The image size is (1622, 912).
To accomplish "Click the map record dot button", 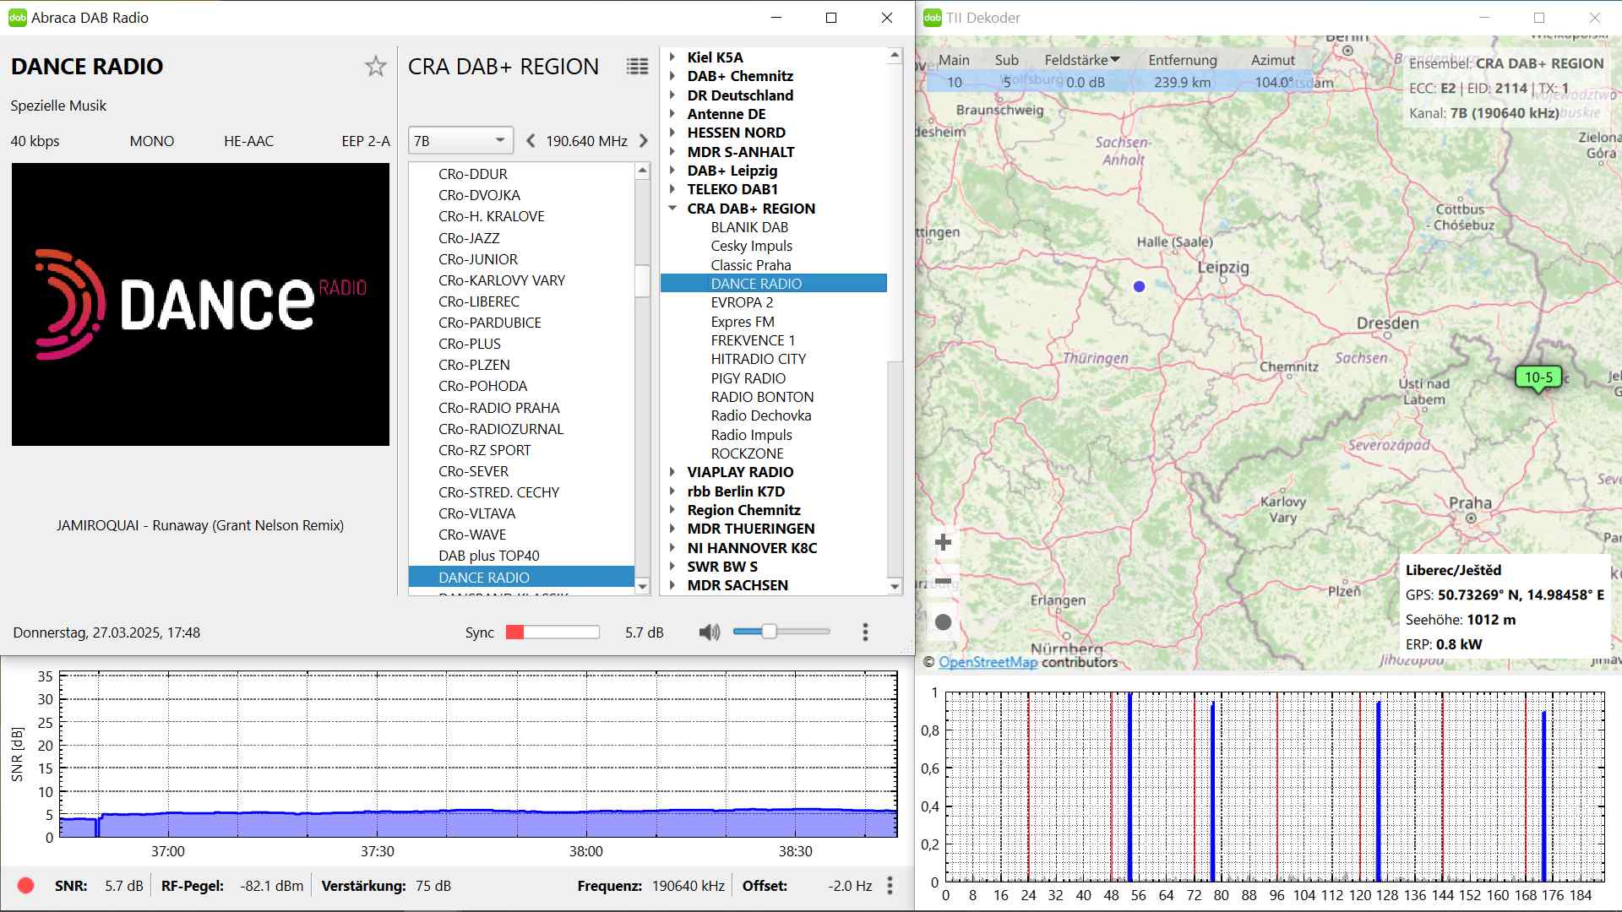I will (944, 622).
